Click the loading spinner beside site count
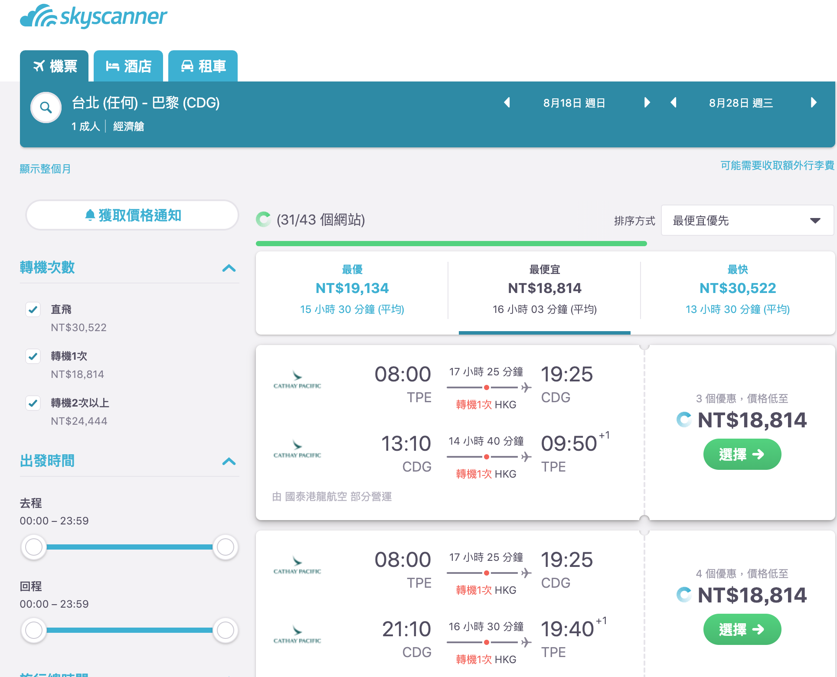This screenshot has width=837, height=677. [263, 219]
